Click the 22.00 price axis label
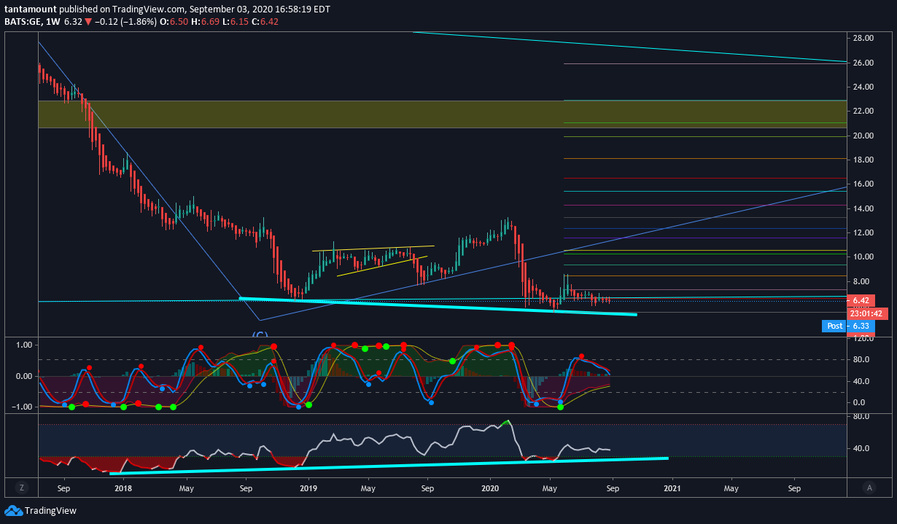The width and height of the screenshot is (897, 524). tap(863, 111)
